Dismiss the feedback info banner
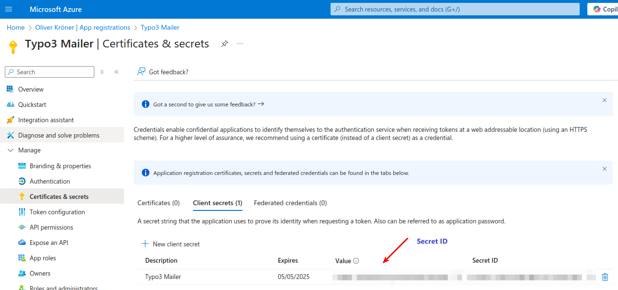Viewport: 618px width, 290px height. click(x=604, y=101)
